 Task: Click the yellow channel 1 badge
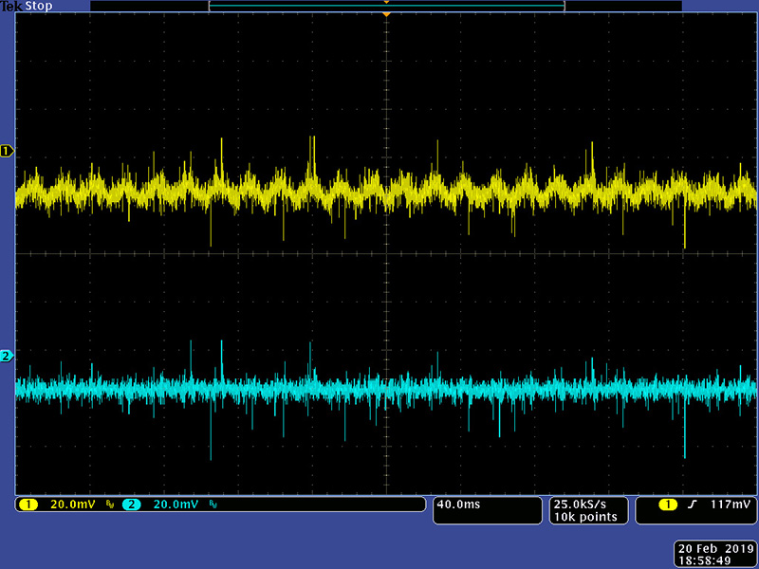click(28, 505)
